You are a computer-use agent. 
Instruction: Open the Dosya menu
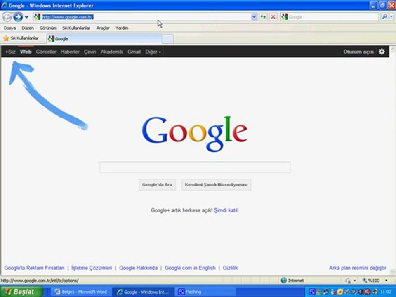coord(10,28)
